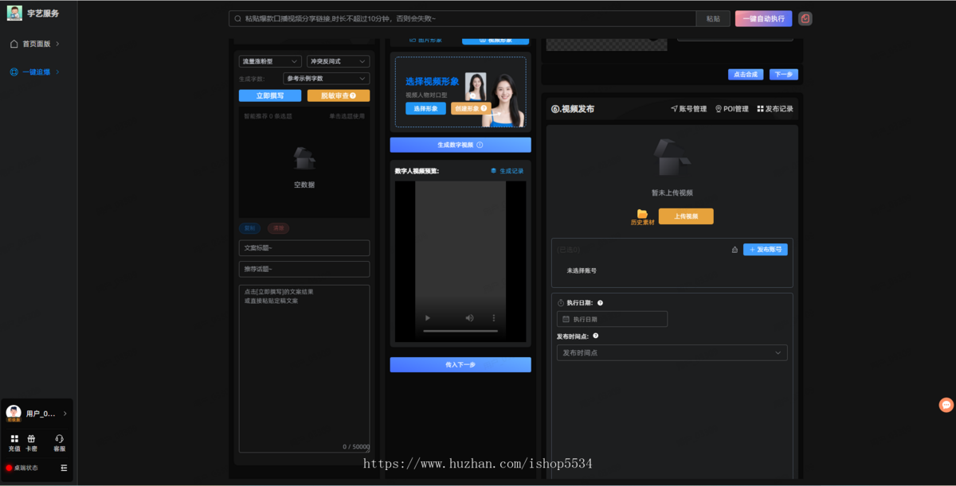Click the red 清除 pill button
The width and height of the screenshot is (956, 486).
coord(279,228)
